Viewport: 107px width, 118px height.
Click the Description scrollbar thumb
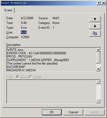point(98,58)
